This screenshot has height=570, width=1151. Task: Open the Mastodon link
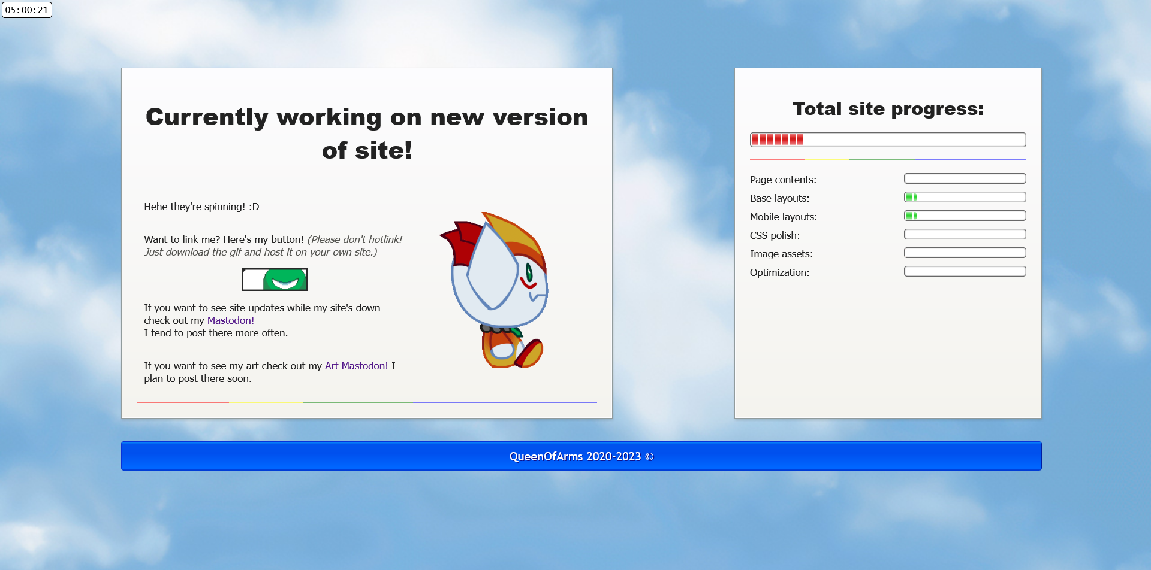coord(230,320)
